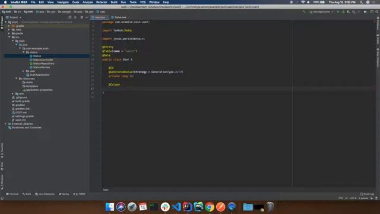
Task: Open the Build tool window tab
Action: [27, 194]
